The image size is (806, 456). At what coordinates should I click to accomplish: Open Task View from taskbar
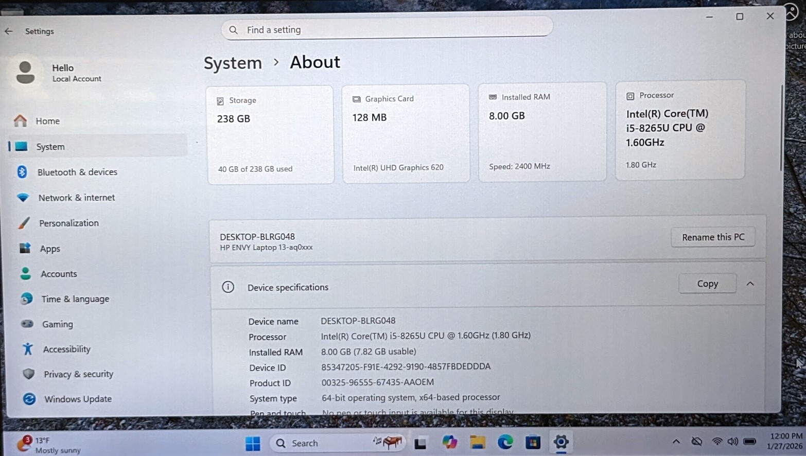click(x=420, y=443)
